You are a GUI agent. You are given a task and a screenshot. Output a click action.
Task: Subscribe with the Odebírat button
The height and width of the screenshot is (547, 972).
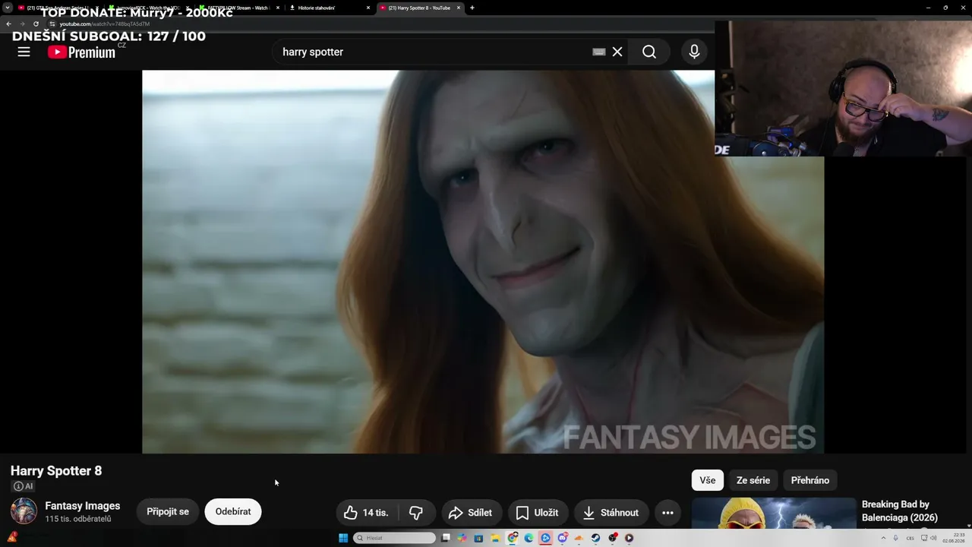coord(233,512)
